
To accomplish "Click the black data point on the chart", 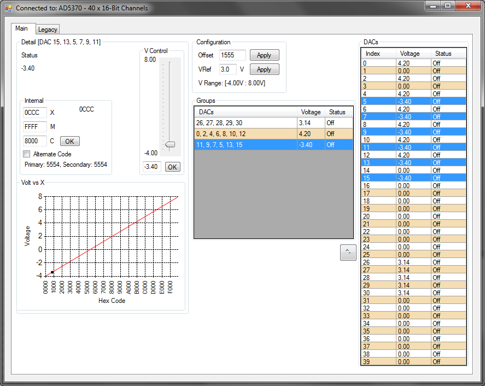I will pyautogui.click(x=52, y=272).
